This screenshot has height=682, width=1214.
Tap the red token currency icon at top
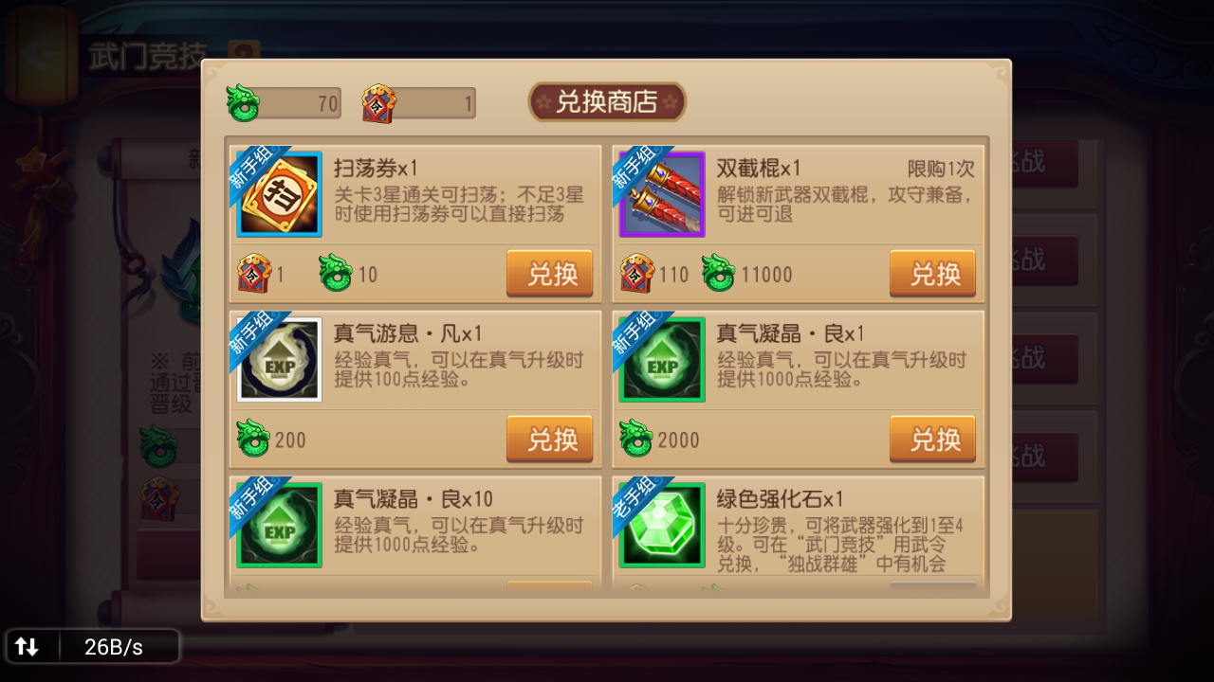[x=379, y=103]
